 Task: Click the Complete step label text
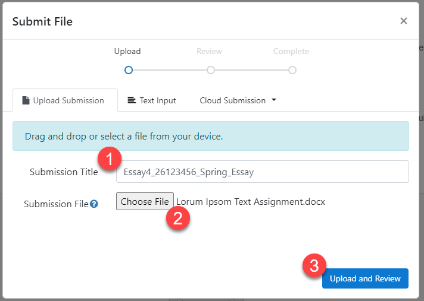[291, 52]
